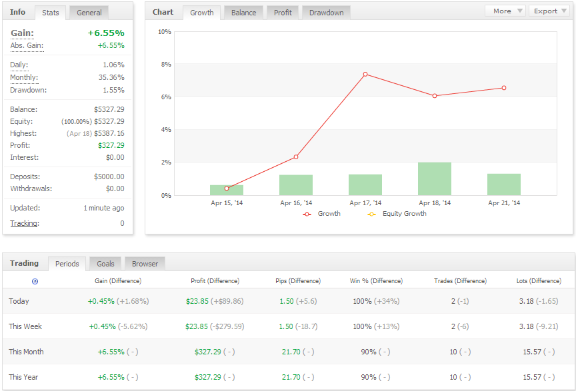This screenshot has width=576, height=391.
Task: Click the Apr 17 growth data point
Action: pos(365,74)
